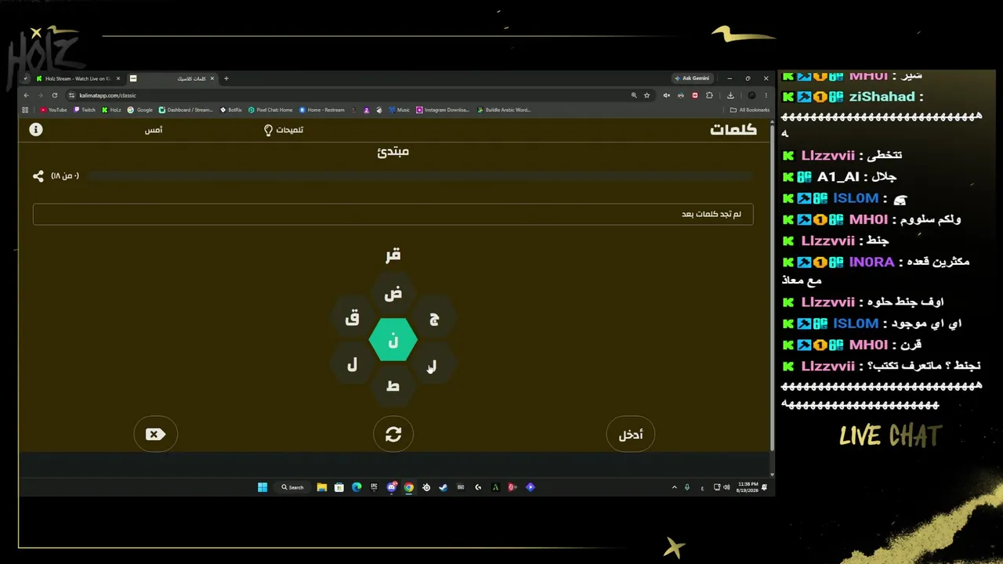Image resolution: width=1003 pixels, height=564 pixels.
Task: Click the Ask Gemini button
Action: click(x=692, y=78)
